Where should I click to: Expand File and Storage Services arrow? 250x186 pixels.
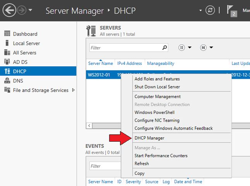tap(74, 90)
